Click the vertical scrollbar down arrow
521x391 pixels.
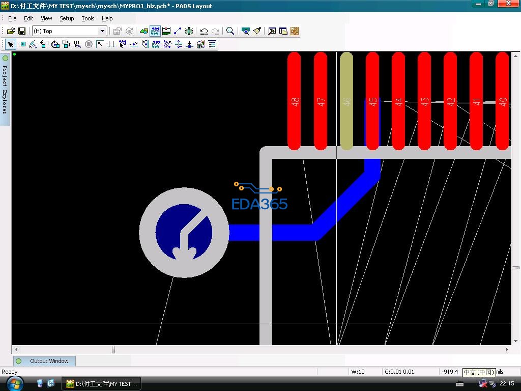(515, 341)
